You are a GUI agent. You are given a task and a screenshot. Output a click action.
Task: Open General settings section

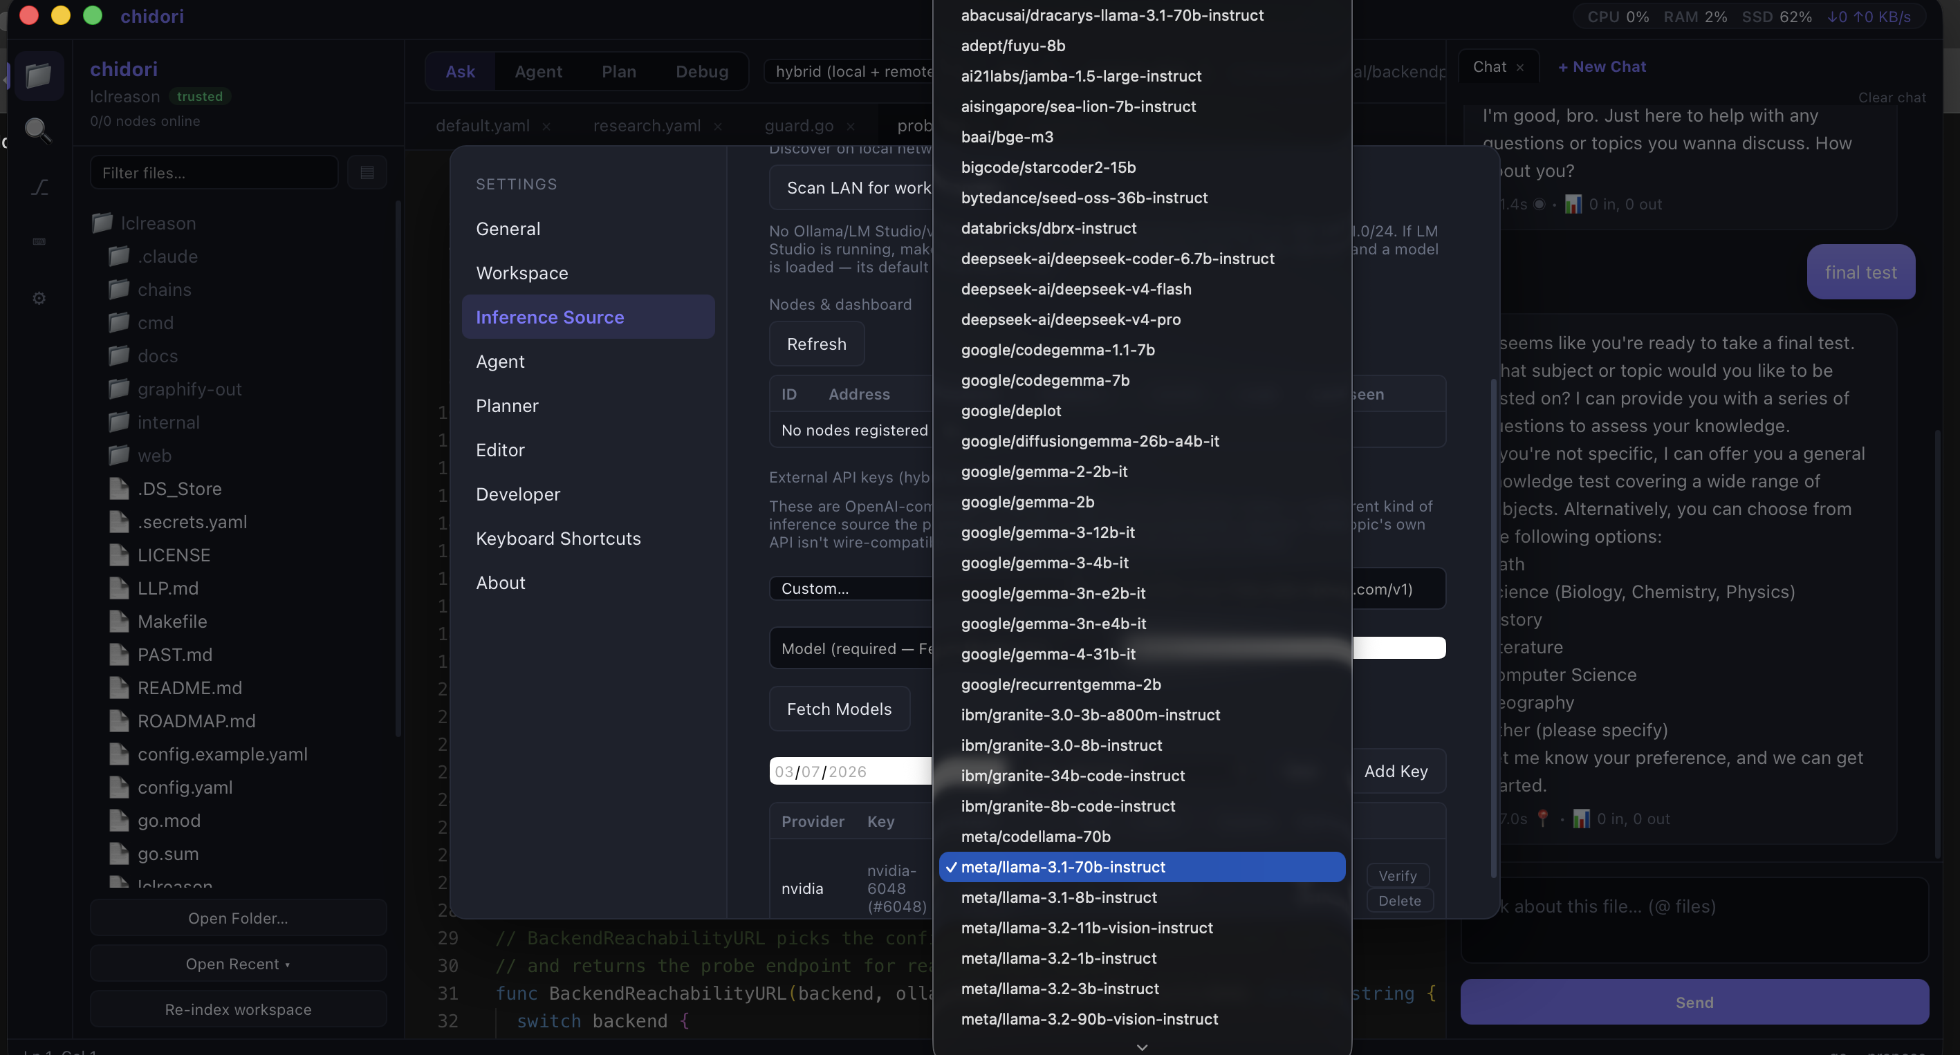[588, 228]
